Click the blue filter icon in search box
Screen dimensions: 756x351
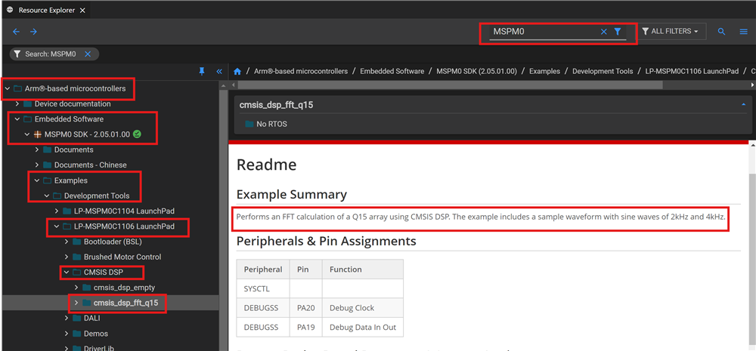pyautogui.click(x=618, y=32)
